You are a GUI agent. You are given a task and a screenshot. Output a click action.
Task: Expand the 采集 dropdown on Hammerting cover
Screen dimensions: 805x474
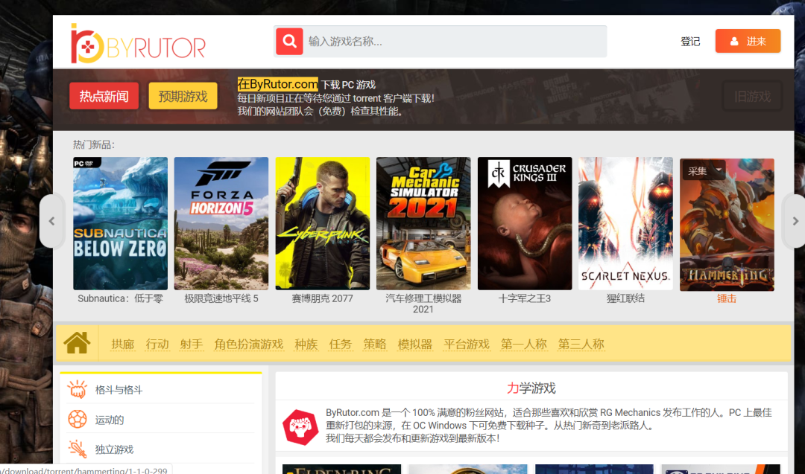pos(704,171)
